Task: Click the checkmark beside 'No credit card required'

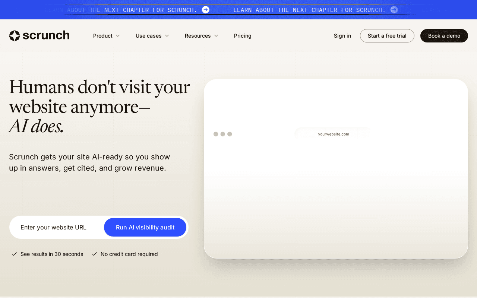Action: 94,254
